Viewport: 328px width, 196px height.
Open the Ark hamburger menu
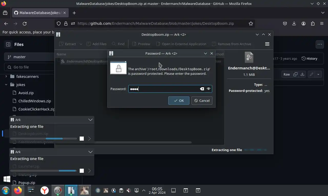(x=267, y=44)
